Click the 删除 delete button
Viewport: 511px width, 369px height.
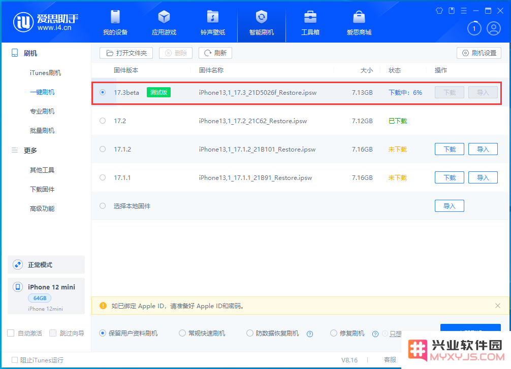(x=176, y=53)
